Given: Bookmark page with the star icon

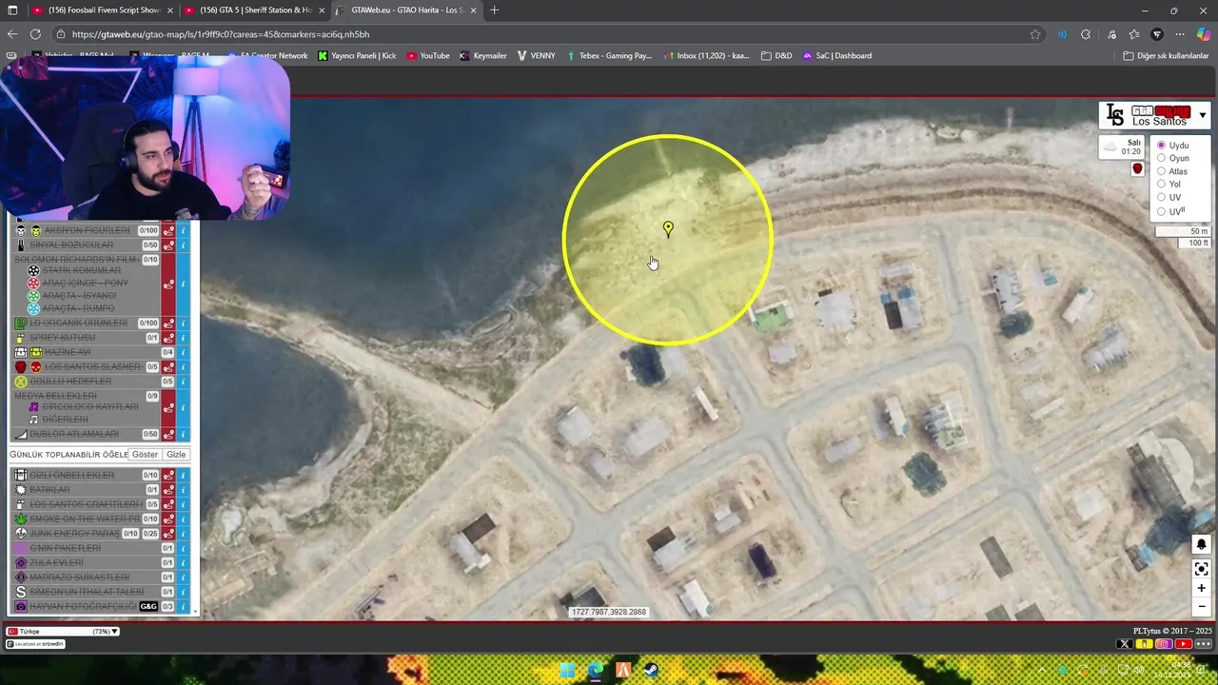Looking at the screenshot, I should (x=1035, y=34).
